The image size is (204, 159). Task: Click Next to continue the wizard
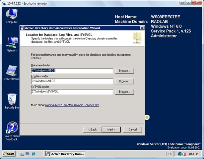111,130
